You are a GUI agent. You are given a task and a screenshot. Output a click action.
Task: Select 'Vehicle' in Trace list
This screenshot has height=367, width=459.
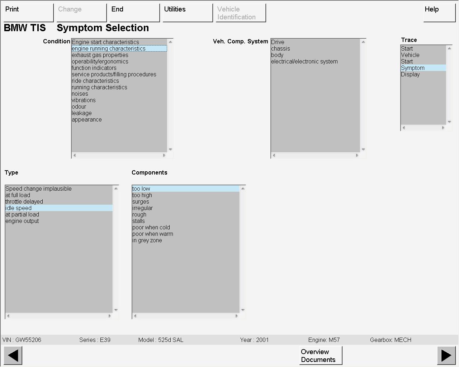423,55
